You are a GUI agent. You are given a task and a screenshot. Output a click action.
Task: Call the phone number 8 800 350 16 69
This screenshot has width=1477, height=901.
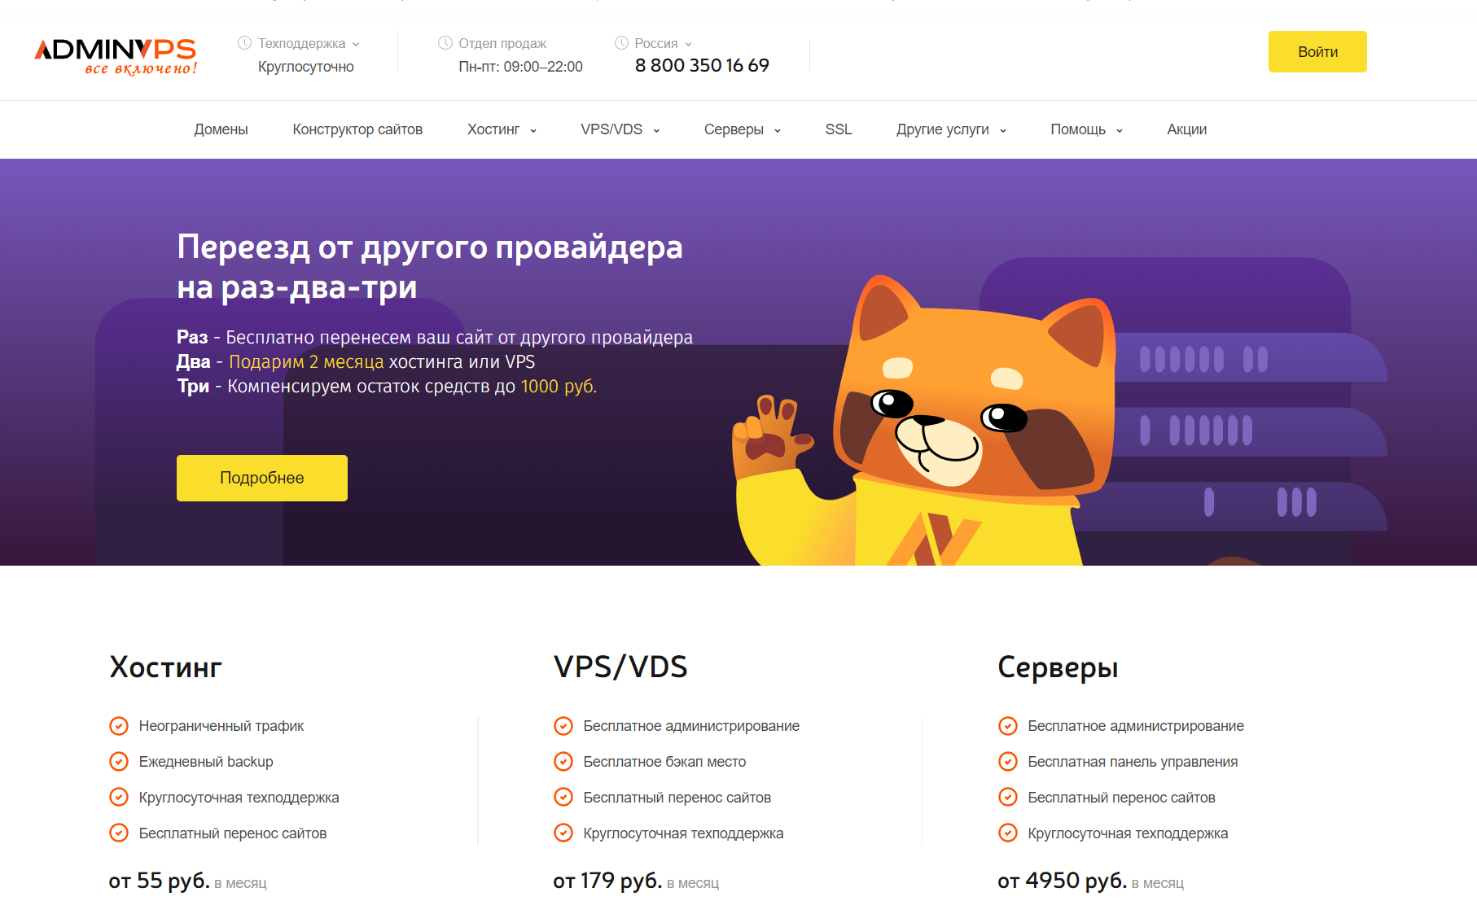pyautogui.click(x=702, y=65)
